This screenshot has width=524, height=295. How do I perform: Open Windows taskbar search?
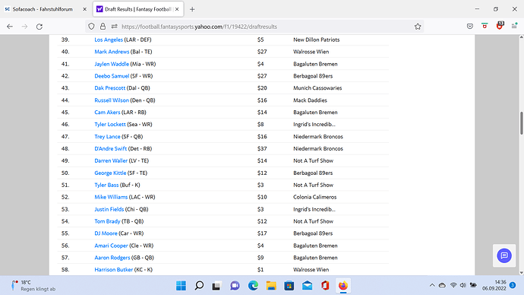click(199, 285)
